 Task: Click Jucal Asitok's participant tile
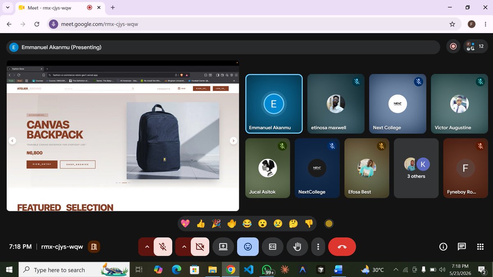[x=268, y=168]
